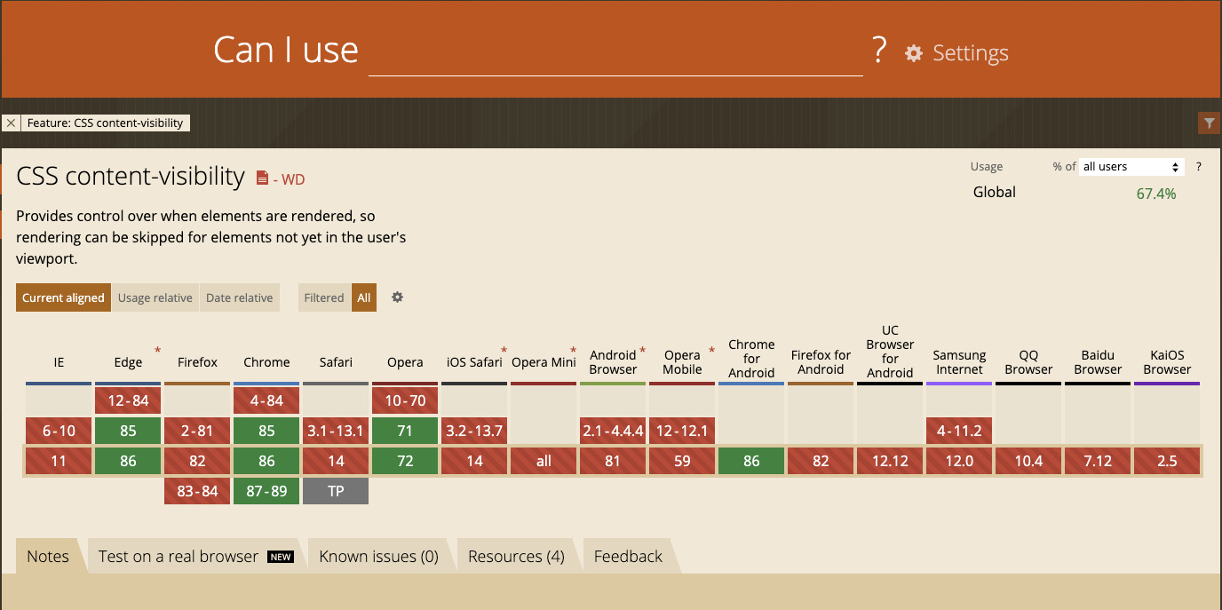
Task: Close the CSS content-visibility feature tag
Action: click(x=11, y=123)
